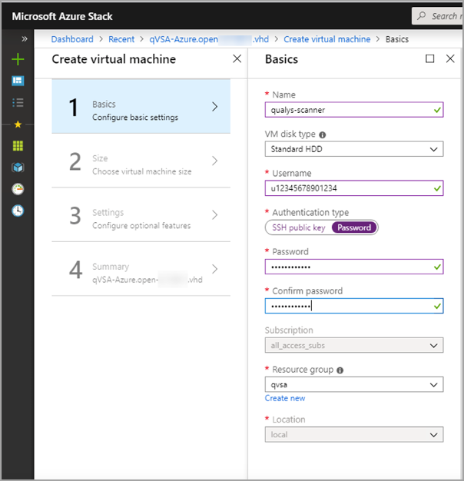Click the Password input field
464x481 pixels.
coord(354,267)
